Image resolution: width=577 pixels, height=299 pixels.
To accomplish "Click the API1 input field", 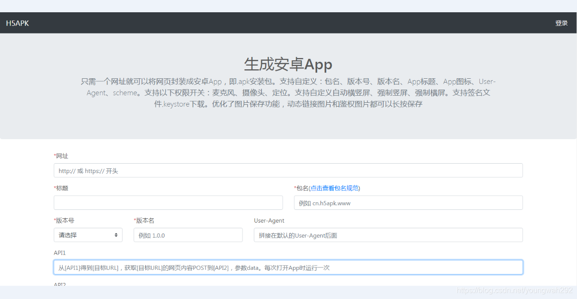I will point(288,267).
